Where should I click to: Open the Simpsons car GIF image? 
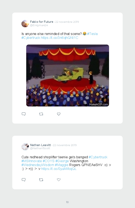tap(67, 75)
